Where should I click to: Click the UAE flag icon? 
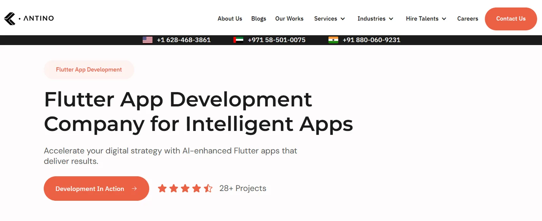click(238, 40)
